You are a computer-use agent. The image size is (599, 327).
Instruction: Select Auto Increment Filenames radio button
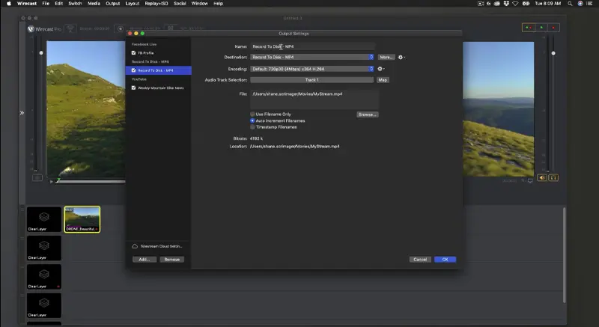[x=252, y=120]
